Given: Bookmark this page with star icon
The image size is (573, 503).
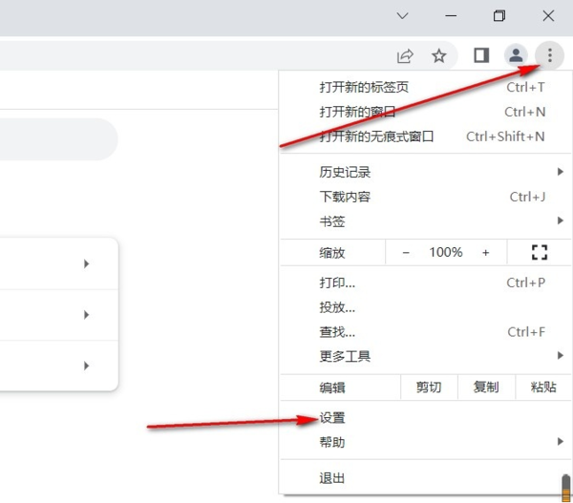Looking at the screenshot, I should [439, 55].
